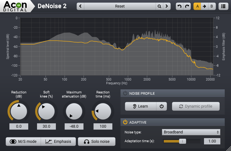
Task: Click the Acon Digital logo
Action: [15, 6]
